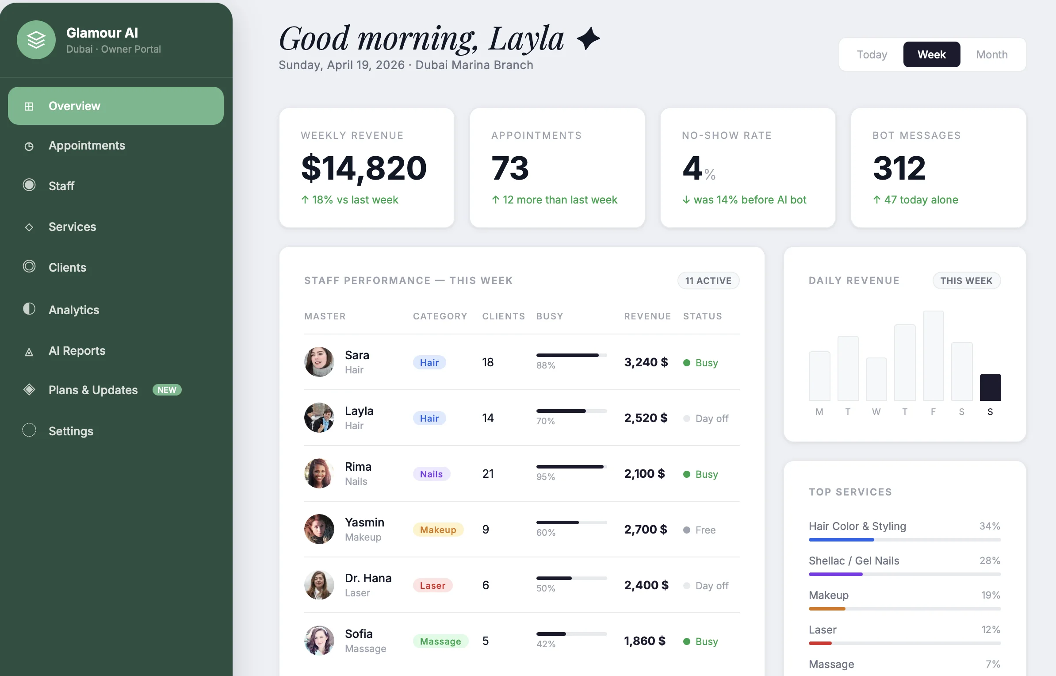Click the 11 ACTIVE badge
Screen dimensions: 1056x676
coord(708,280)
